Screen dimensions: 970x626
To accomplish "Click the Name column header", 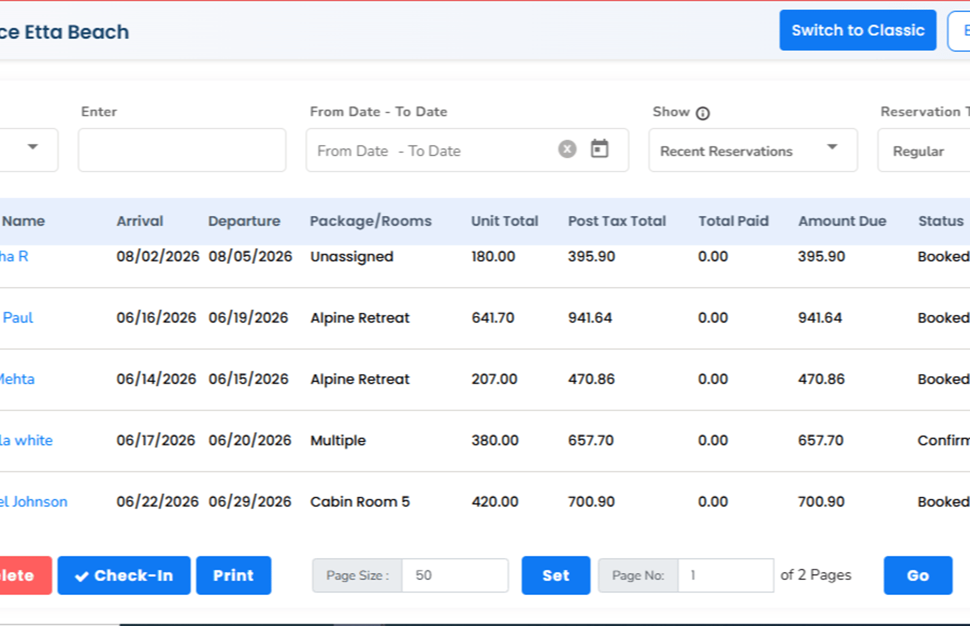I will coord(23,221).
